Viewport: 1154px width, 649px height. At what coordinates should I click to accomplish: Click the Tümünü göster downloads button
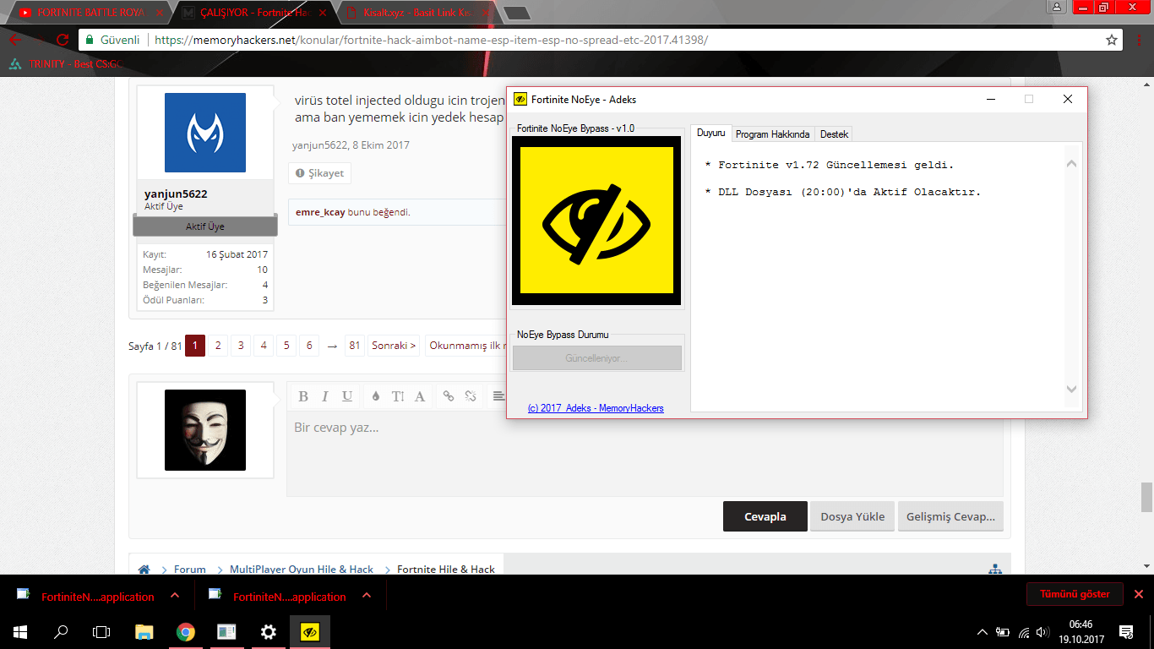point(1075,594)
